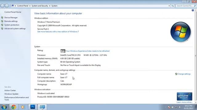This screenshot has height=110, width=197.
Task: Go back with the Back arrow button
Action: 2,6
